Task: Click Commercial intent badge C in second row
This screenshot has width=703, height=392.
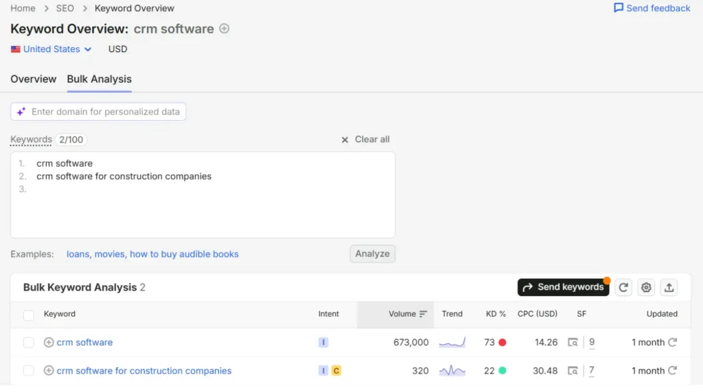Action: click(x=336, y=371)
